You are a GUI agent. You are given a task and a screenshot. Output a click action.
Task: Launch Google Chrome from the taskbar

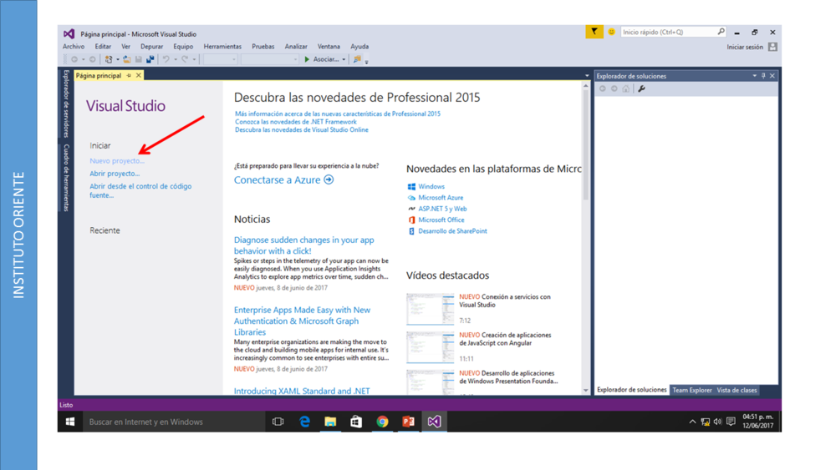382,422
